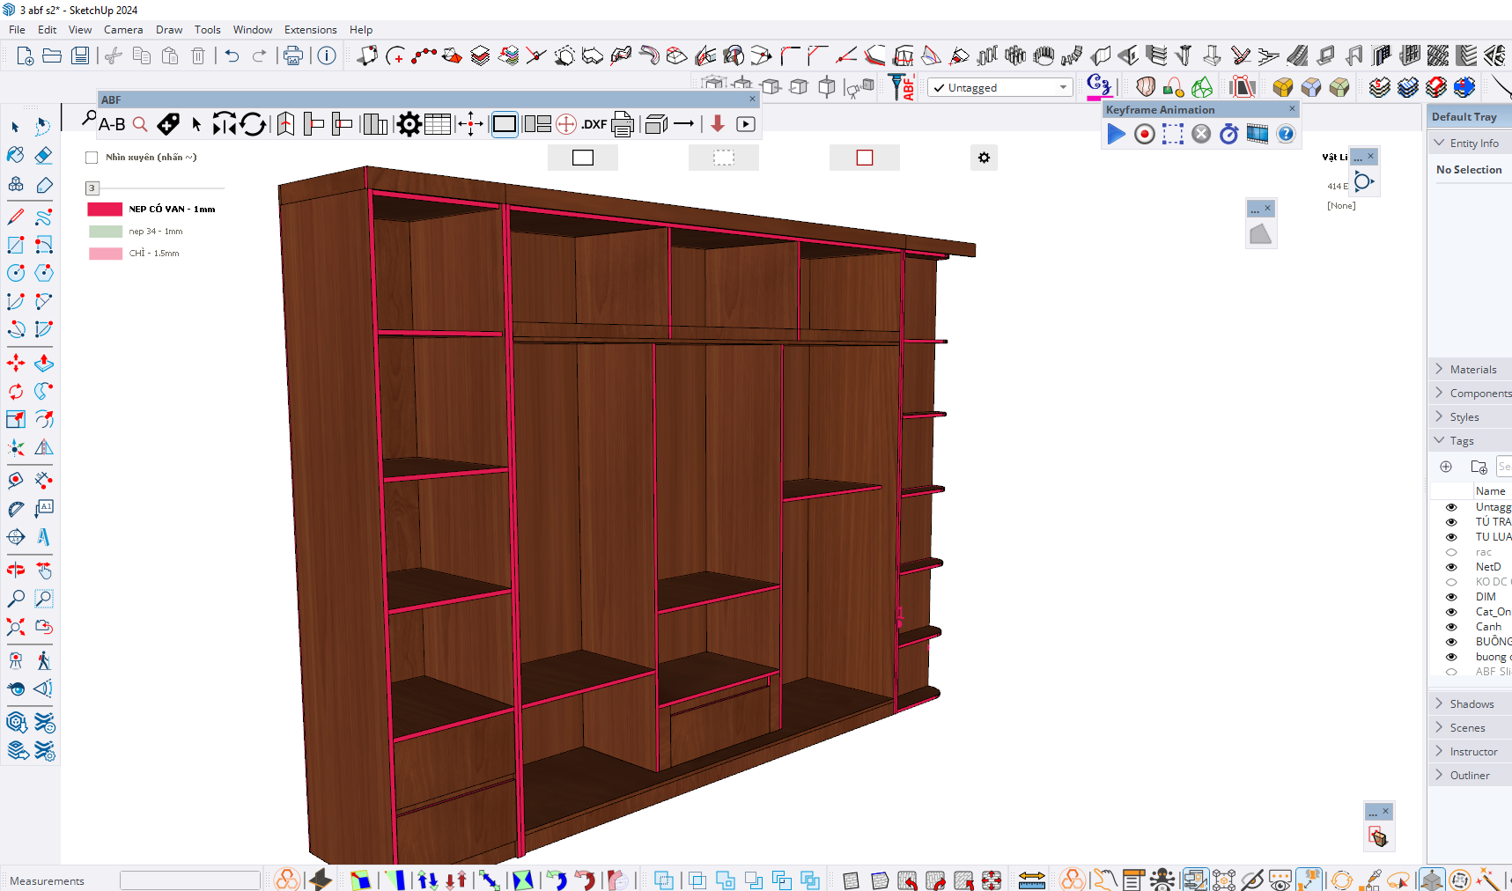Click the DXF export icon
The image size is (1512, 891).
click(x=594, y=124)
